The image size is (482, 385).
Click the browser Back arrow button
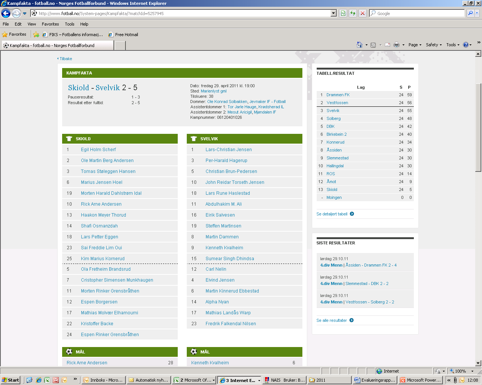point(6,13)
